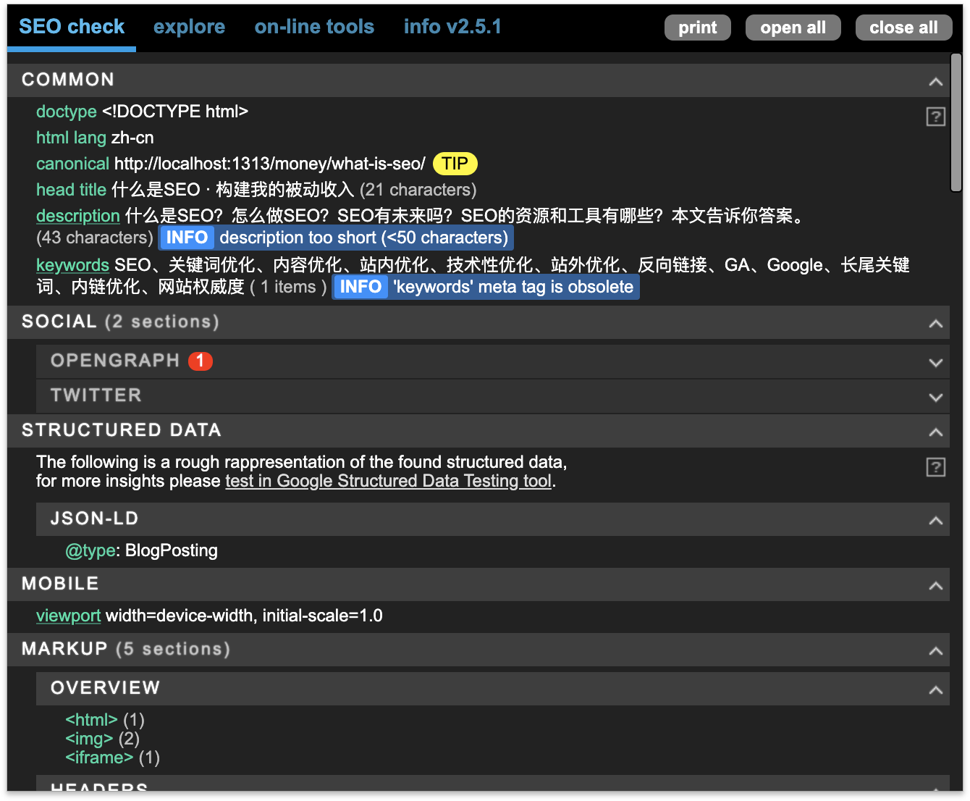
Task: Click the red OpenGraph error count badge
Action: 201,361
